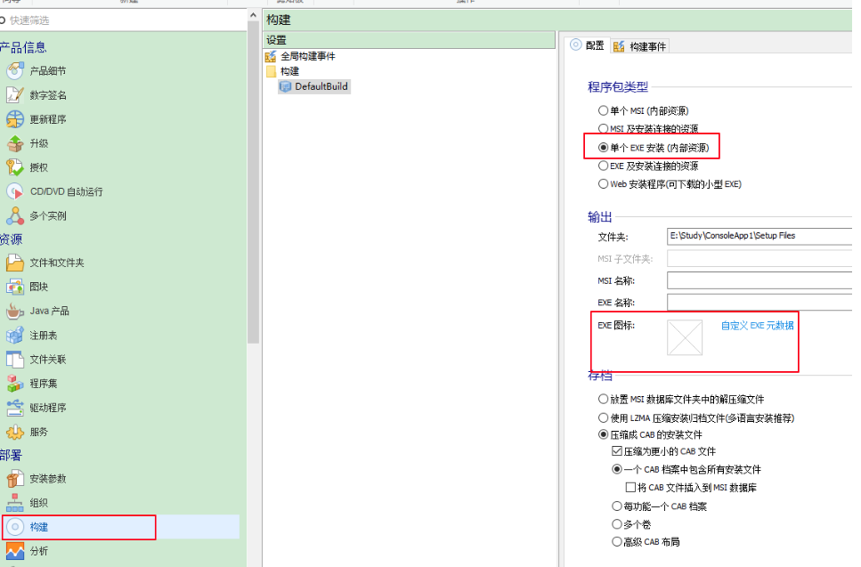The width and height of the screenshot is (861, 567).
Task: Click the DefaultBuild package icon
Action: pyautogui.click(x=285, y=86)
